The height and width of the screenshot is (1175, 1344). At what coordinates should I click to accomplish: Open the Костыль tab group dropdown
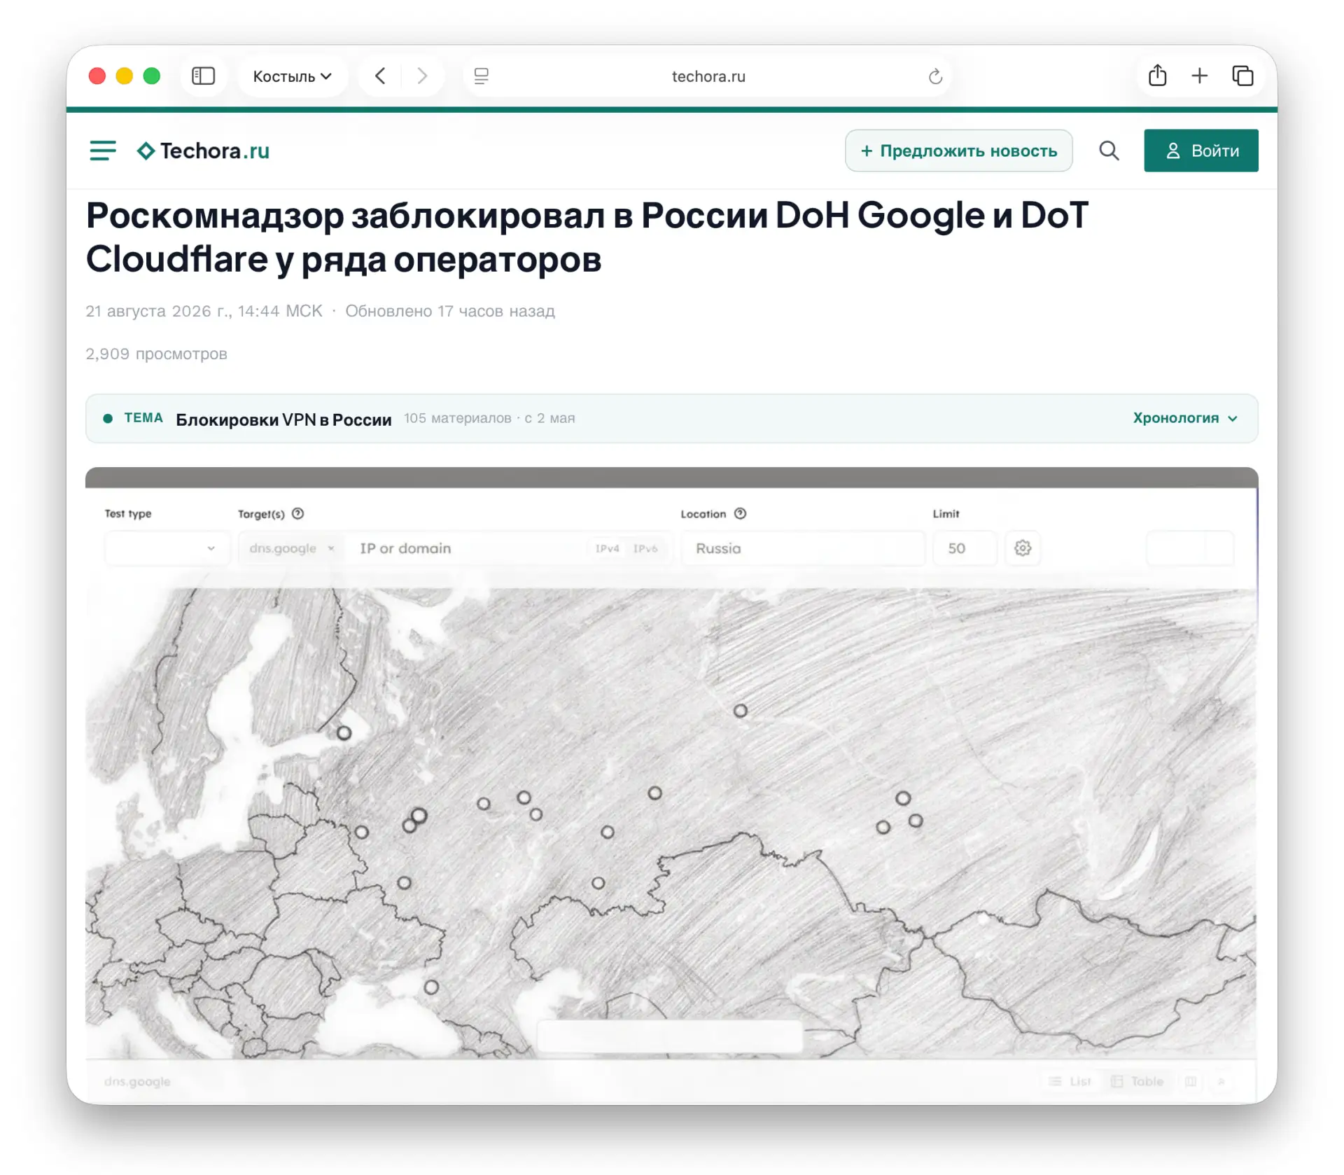(x=292, y=76)
